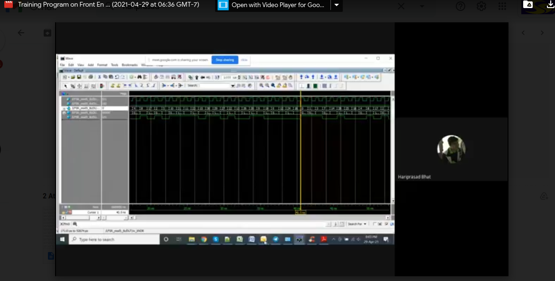Open the Bookmarks menu in Wave window
The width and height of the screenshot is (555, 281).
pos(129,65)
